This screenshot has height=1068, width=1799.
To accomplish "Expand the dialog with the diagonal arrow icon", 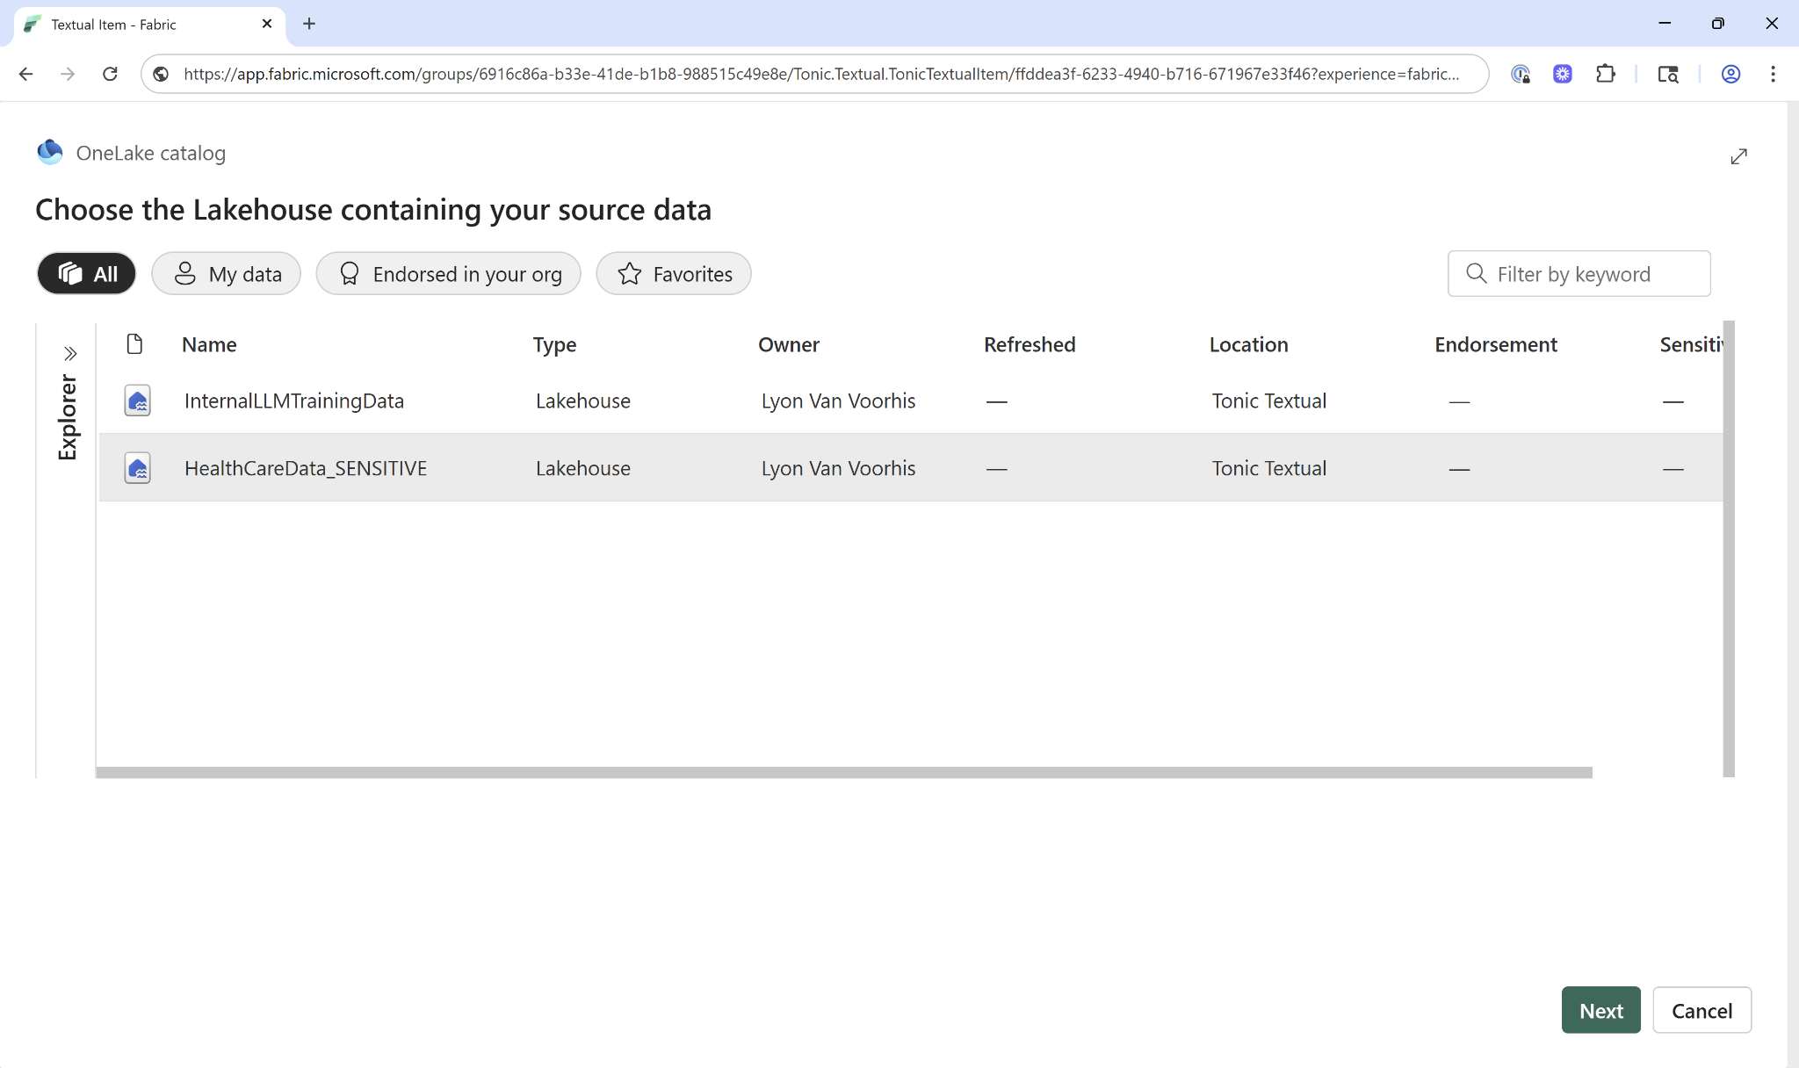I will [x=1739, y=155].
